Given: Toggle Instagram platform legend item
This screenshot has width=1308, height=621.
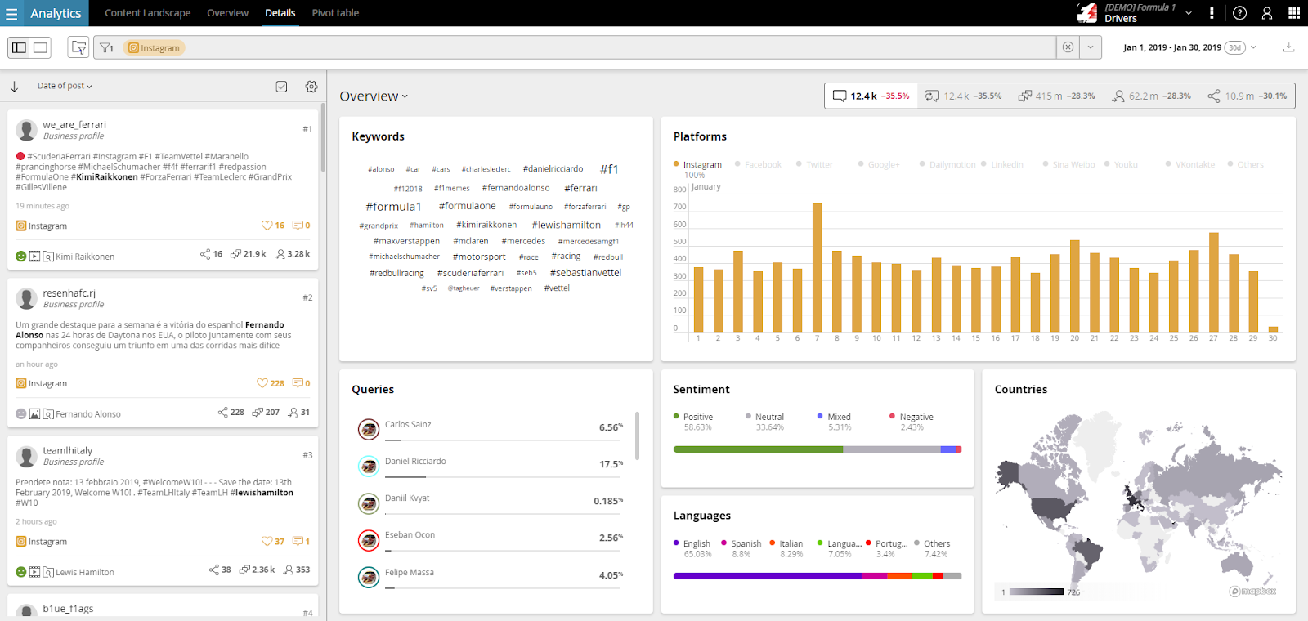Looking at the screenshot, I should click(x=697, y=164).
